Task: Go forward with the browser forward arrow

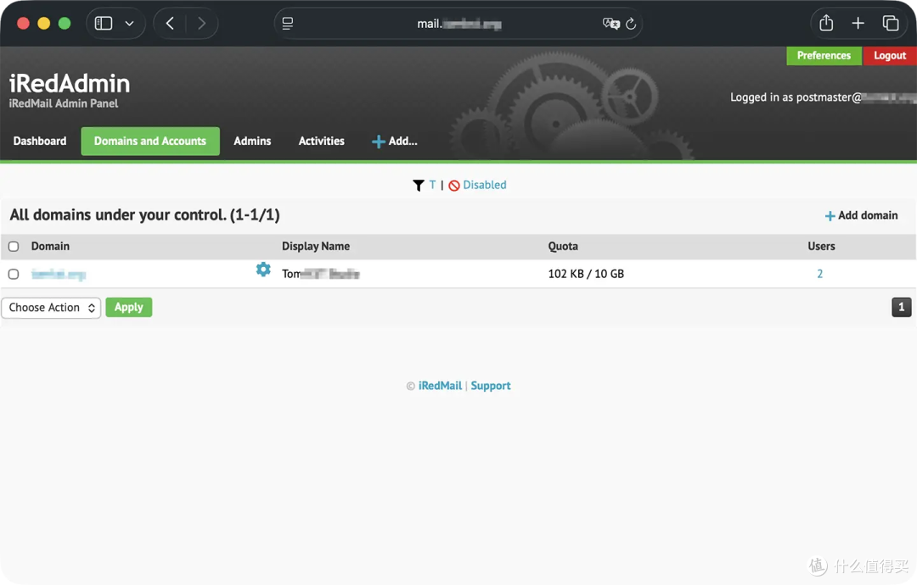Action: 202,24
